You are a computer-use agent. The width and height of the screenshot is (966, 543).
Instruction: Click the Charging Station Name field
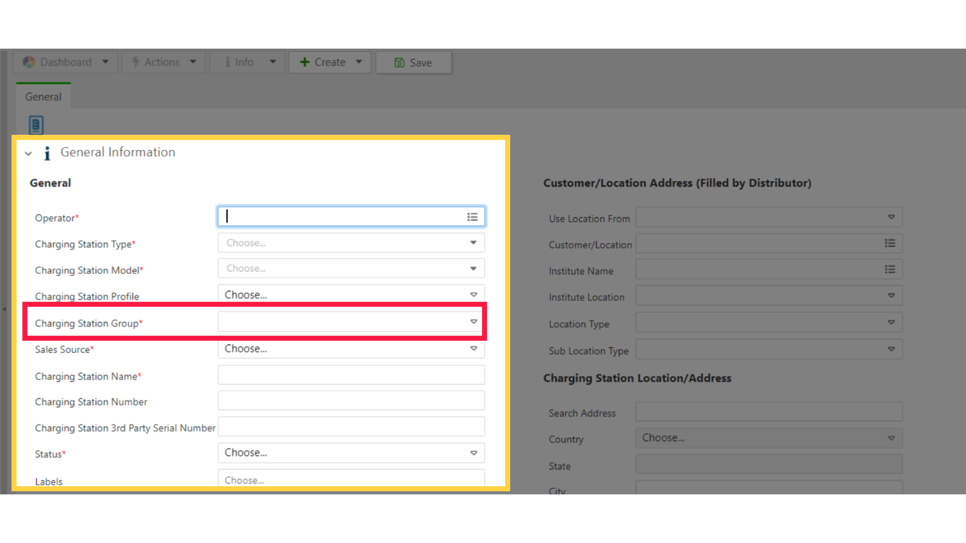coord(351,375)
